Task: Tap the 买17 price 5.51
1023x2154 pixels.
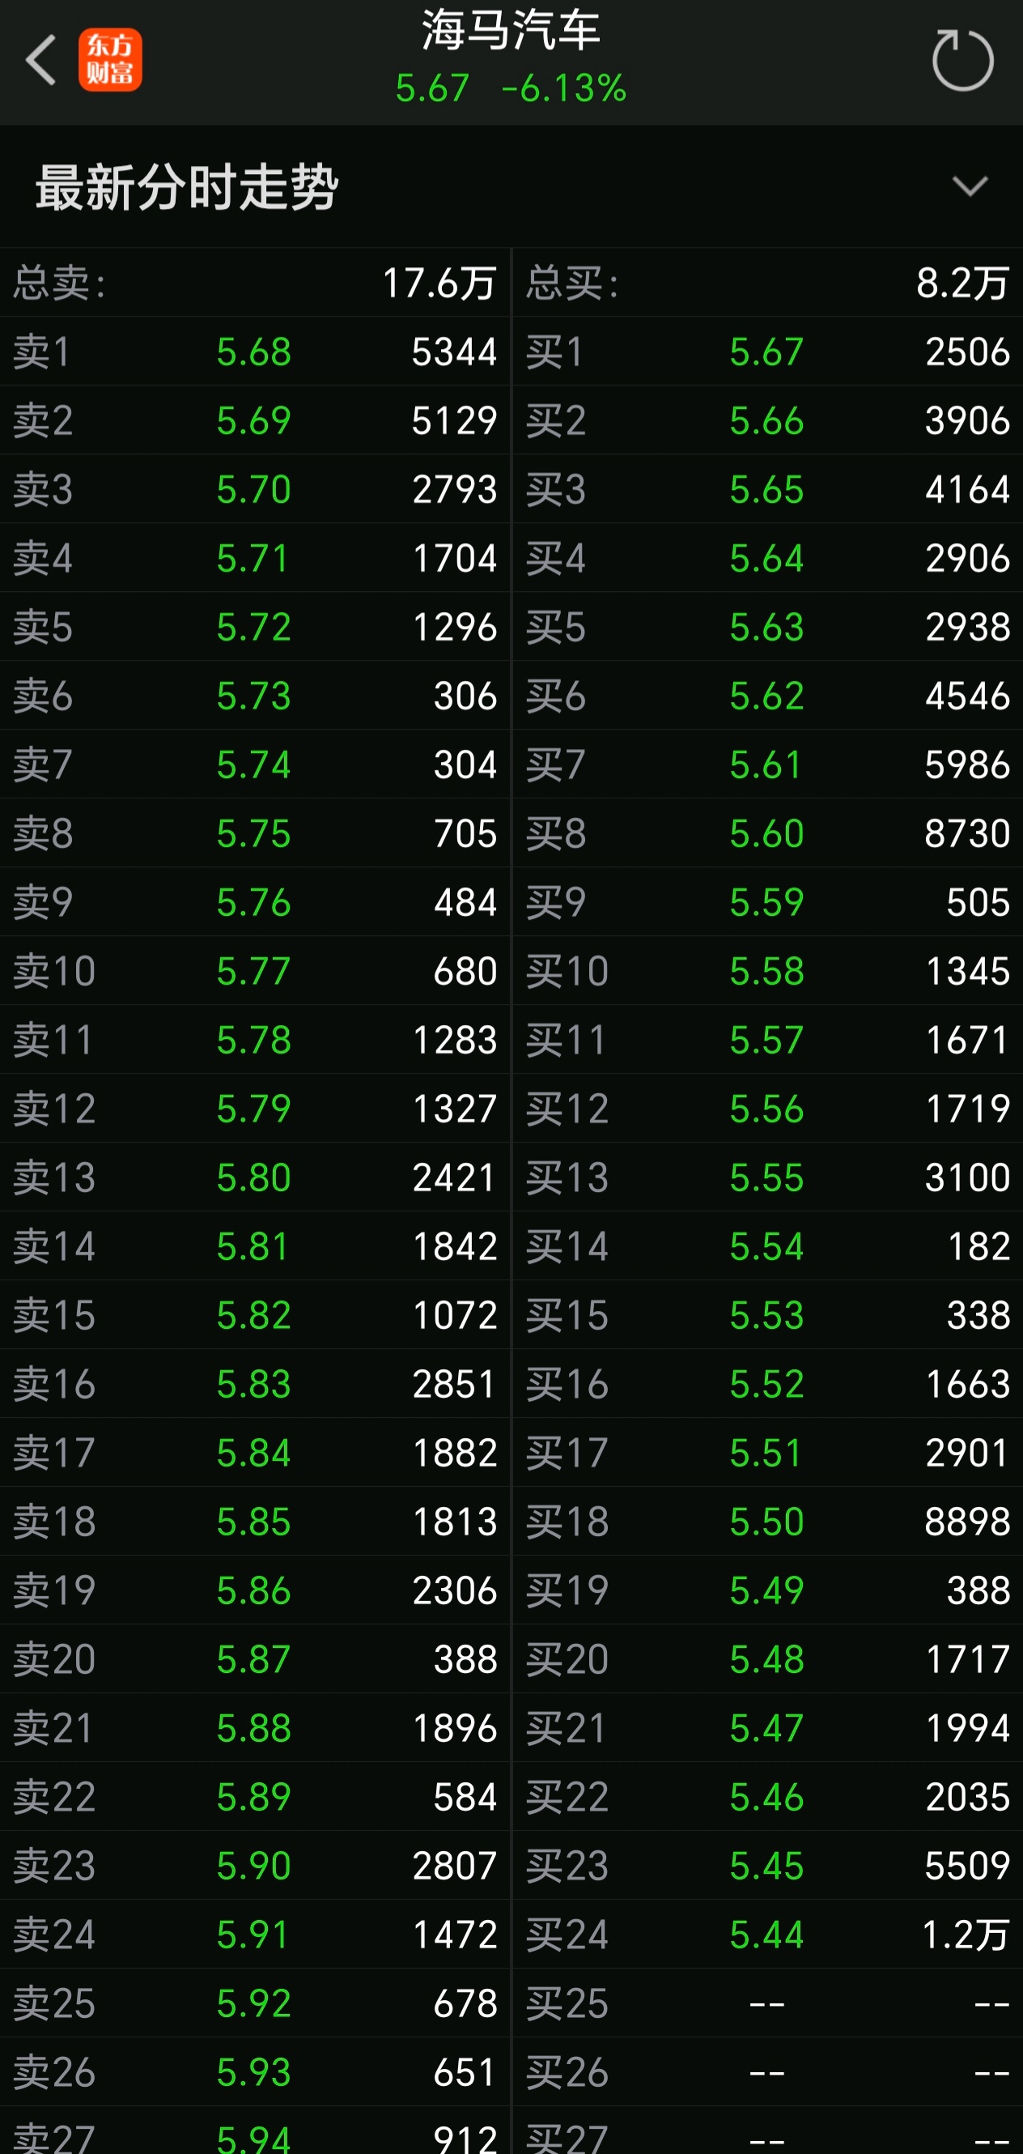Action: click(x=766, y=1453)
